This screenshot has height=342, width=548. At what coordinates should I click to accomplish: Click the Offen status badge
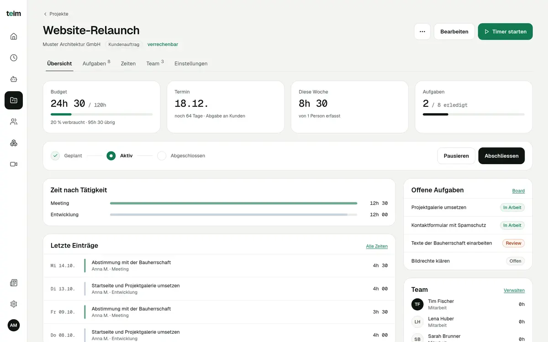coord(515,261)
